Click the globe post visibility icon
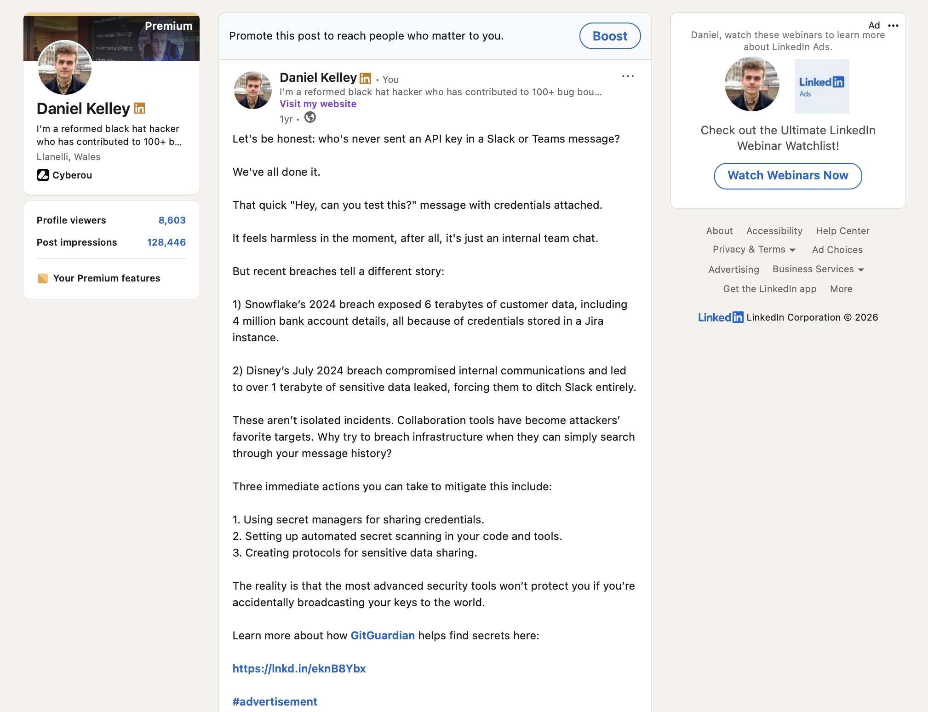 [x=310, y=118]
